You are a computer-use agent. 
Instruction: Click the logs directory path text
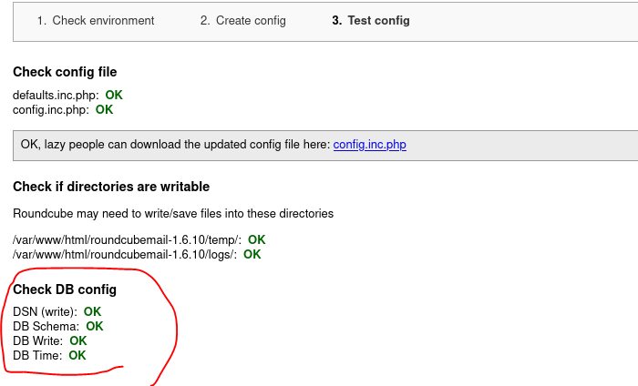click(x=125, y=254)
